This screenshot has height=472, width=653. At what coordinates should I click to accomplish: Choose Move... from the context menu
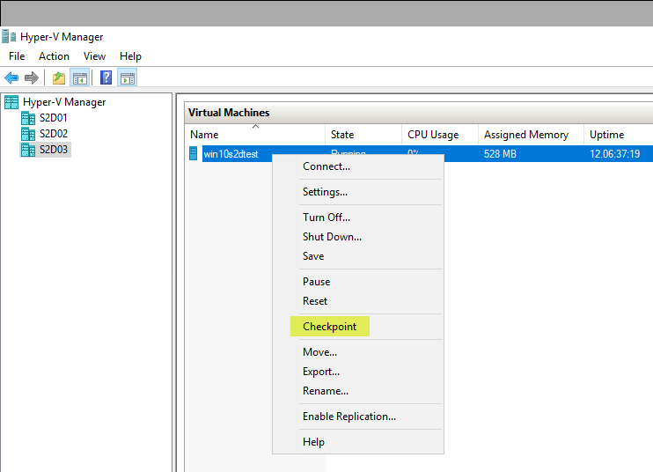pos(358,352)
